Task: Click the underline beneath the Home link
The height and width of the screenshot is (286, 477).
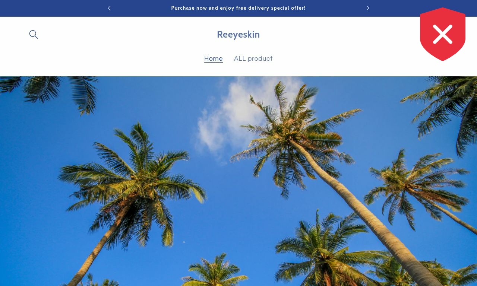Action: click(x=214, y=62)
